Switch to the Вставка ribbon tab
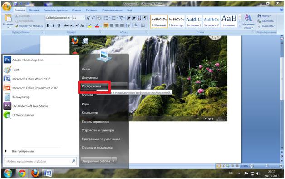This screenshot has height=179, width=285. click(34, 10)
